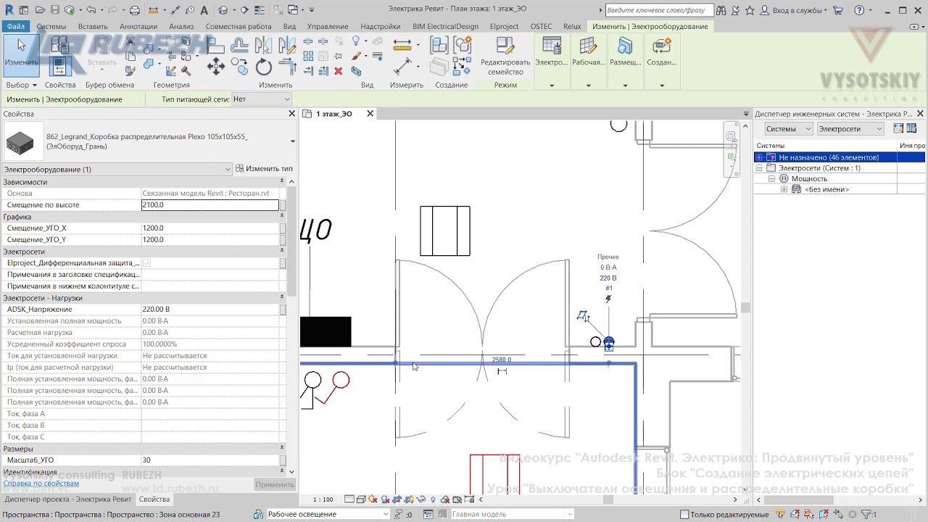The image size is (928, 522).
Task: Open 'Тип питающей сети' dropdown
Action: pyautogui.click(x=261, y=99)
